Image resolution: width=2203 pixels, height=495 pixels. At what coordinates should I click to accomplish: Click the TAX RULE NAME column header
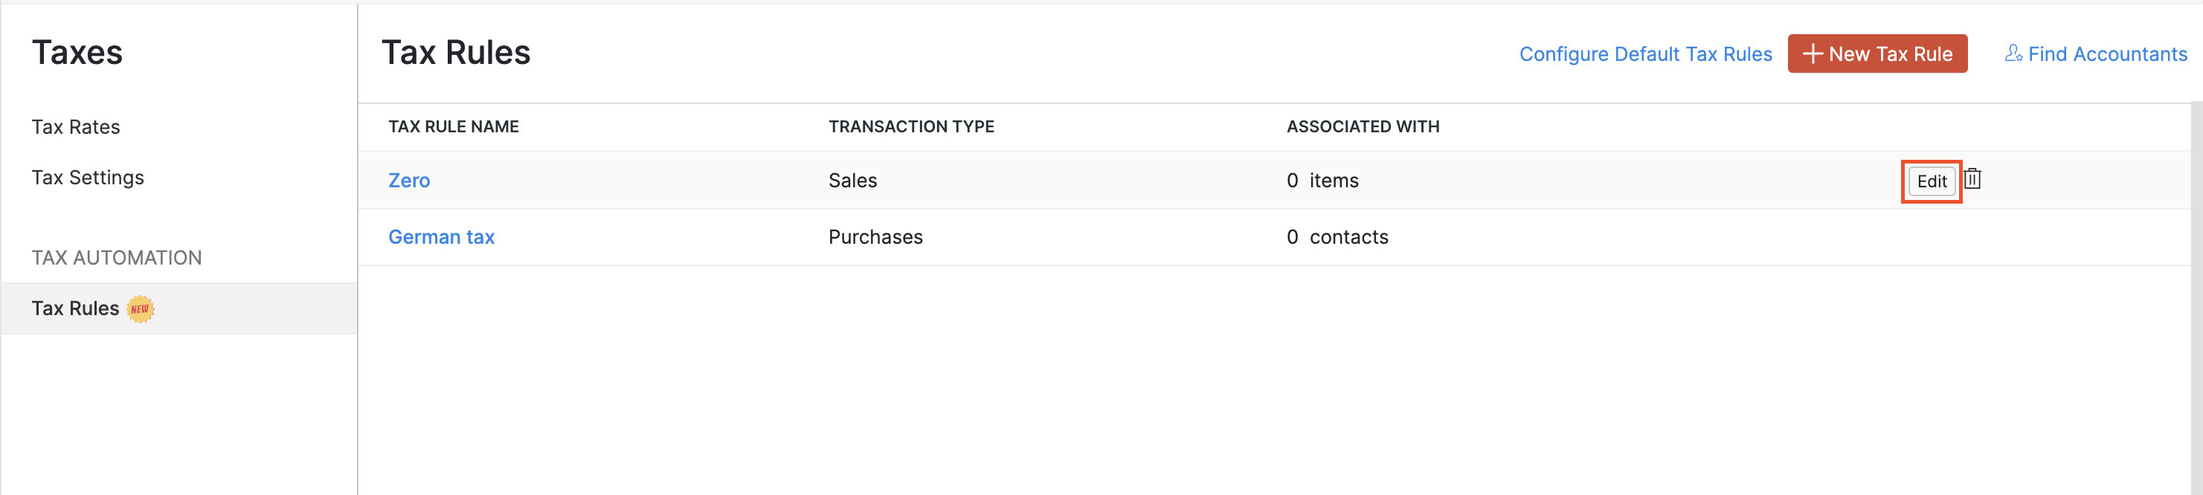point(453,126)
